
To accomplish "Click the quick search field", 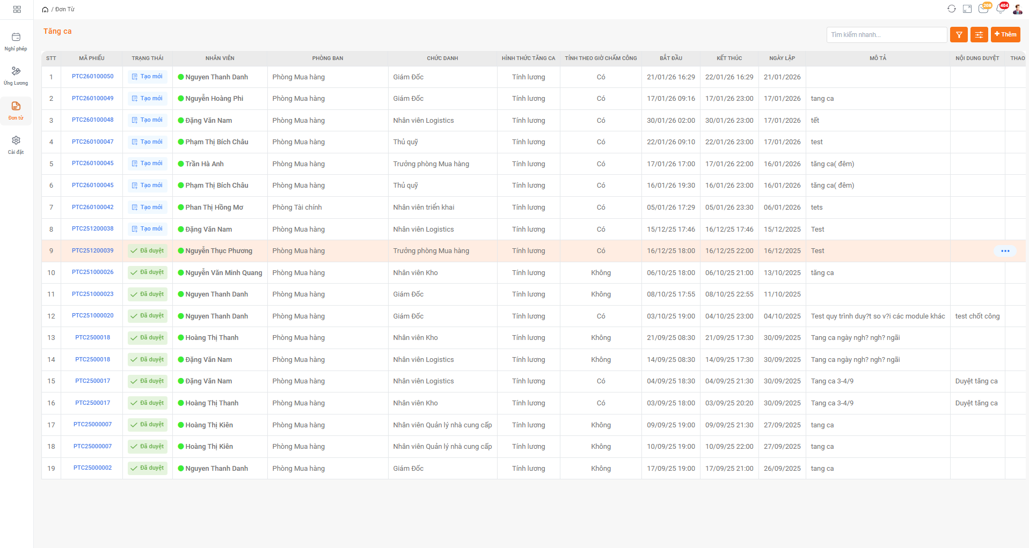I will [886, 35].
